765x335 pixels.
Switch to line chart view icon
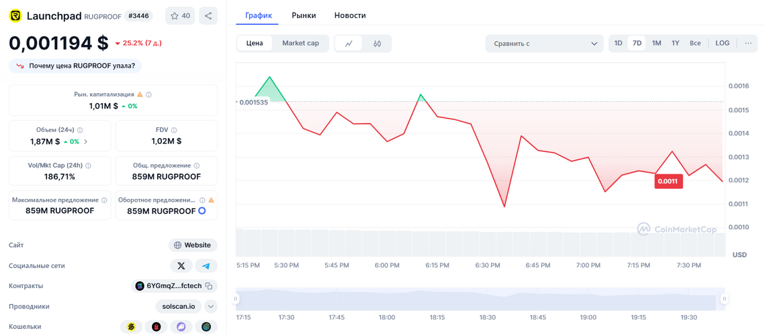click(x=349, y=44)
